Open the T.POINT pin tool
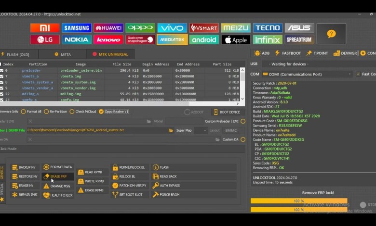The height and width of the screenshot is (226, 376). (x=317, y=53)
